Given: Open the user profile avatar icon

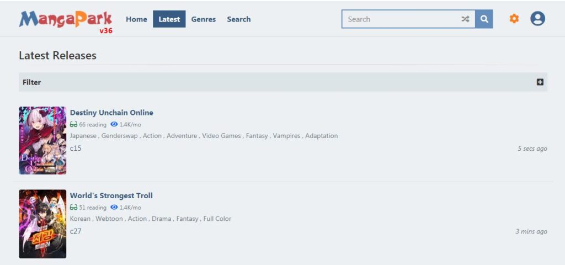Looking at the screenshot, I should coord(537,19).
